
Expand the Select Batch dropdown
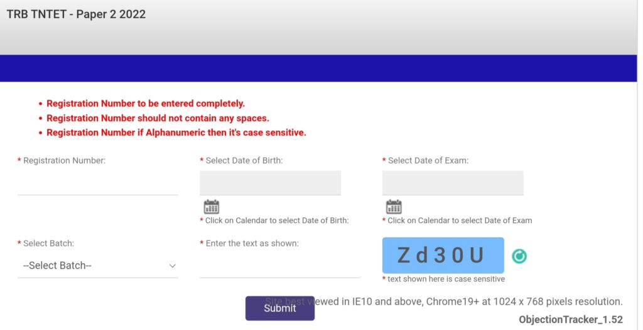[x=97, y=266]
